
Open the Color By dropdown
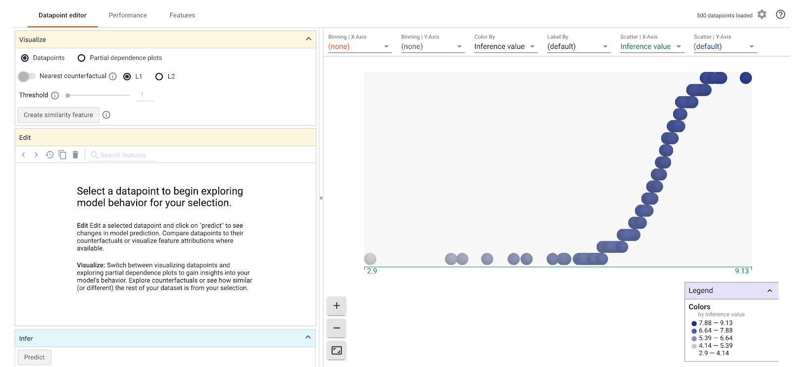pyautogui.click(x=505, y=46)
